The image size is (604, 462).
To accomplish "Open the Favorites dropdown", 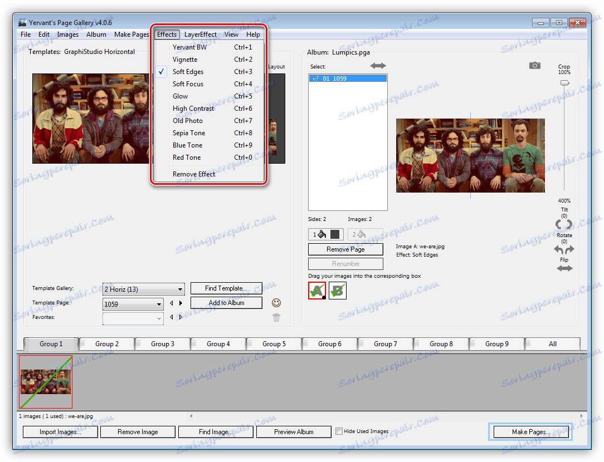I will pos(133,318).
